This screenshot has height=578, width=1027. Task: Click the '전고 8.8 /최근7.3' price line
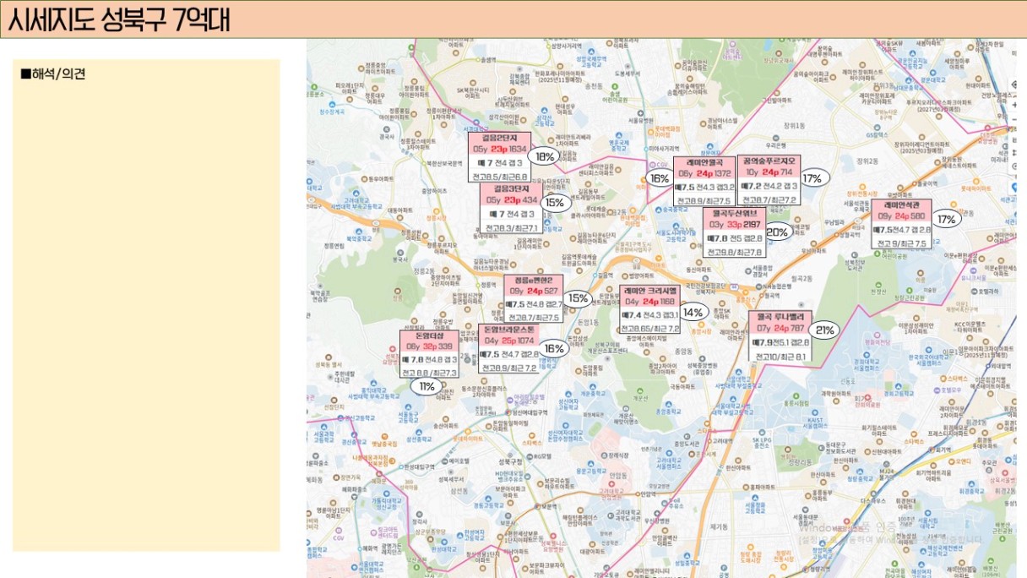click(x=430, y=373)
